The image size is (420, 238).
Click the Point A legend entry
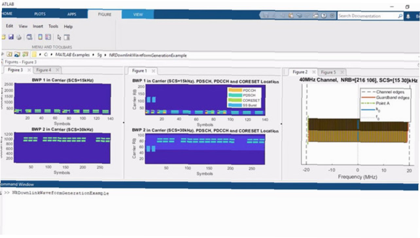(376, 103)
